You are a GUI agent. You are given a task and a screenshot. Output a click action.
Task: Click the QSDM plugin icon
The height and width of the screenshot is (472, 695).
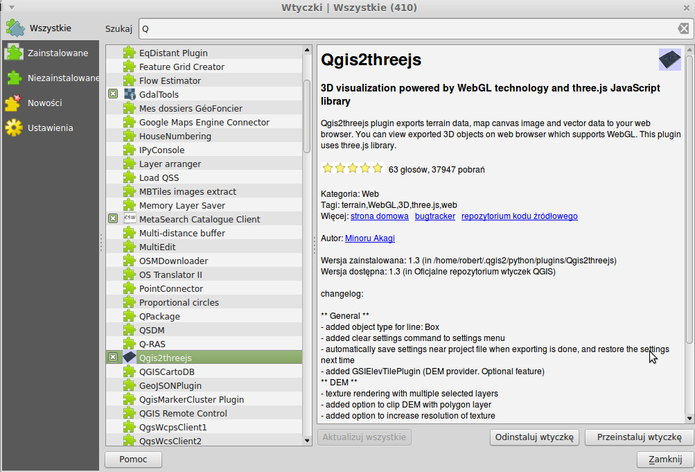point(130,330)
